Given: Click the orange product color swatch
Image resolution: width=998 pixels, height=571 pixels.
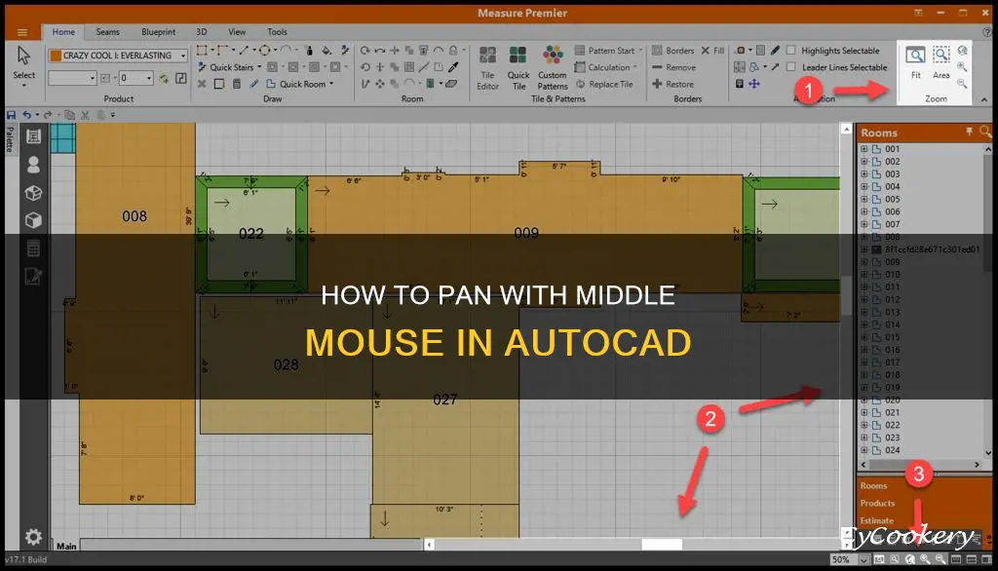Looking at the screenshot, I should click(56, 56).
